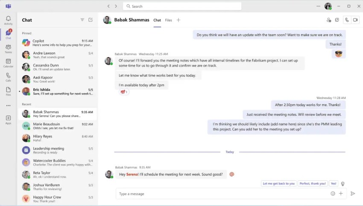Pop out the chat window
This screenshot has height=206, width=363.
coord(337,20)
